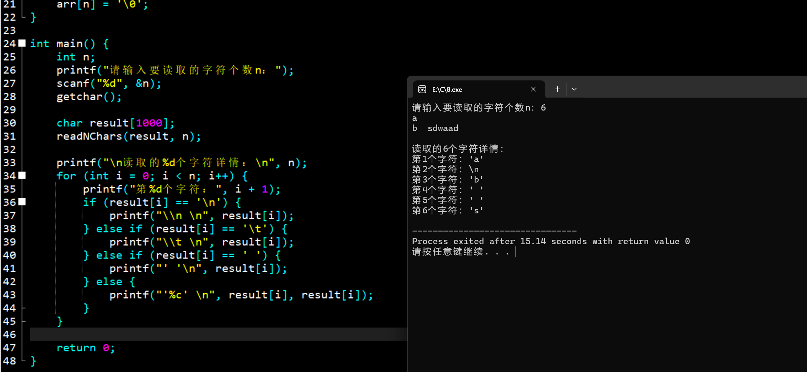Click the else if (result[i] == '\t') condition
Screen dimensions: 807x372
tap(185, 229)
